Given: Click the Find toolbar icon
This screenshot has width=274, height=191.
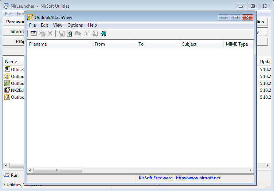Looking at the screenshot, I should coord(95,34).
